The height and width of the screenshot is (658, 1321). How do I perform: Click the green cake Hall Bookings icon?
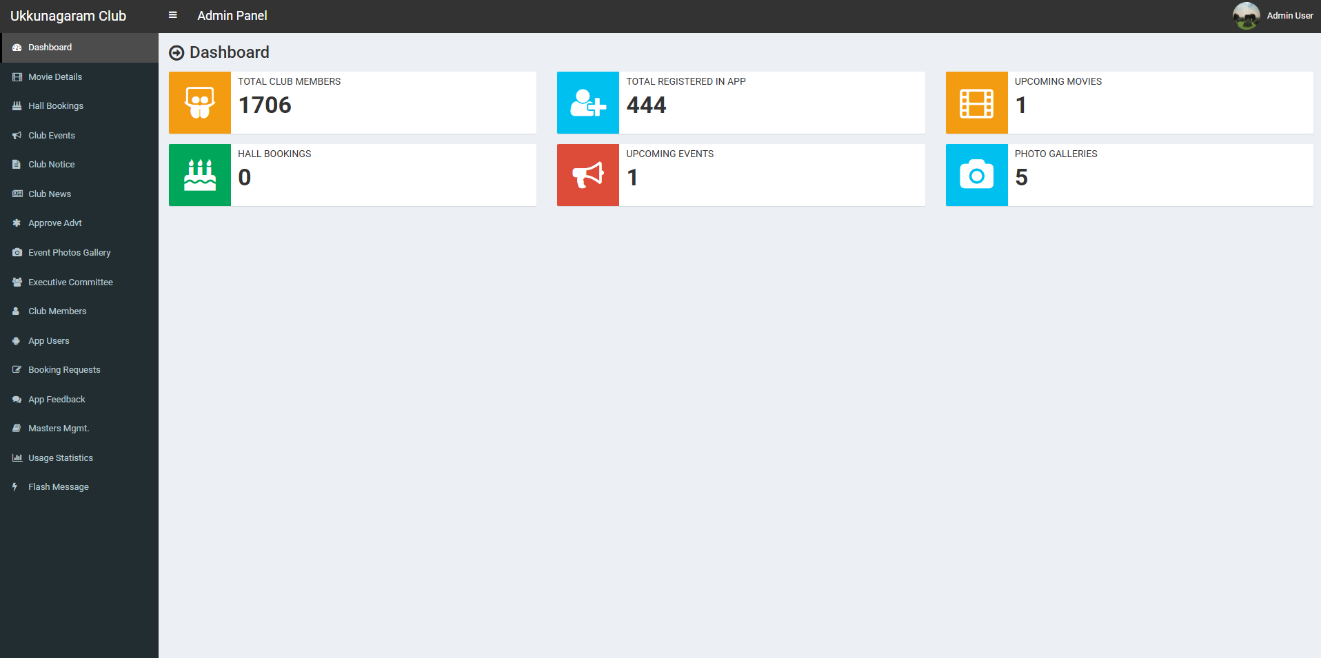200,175
